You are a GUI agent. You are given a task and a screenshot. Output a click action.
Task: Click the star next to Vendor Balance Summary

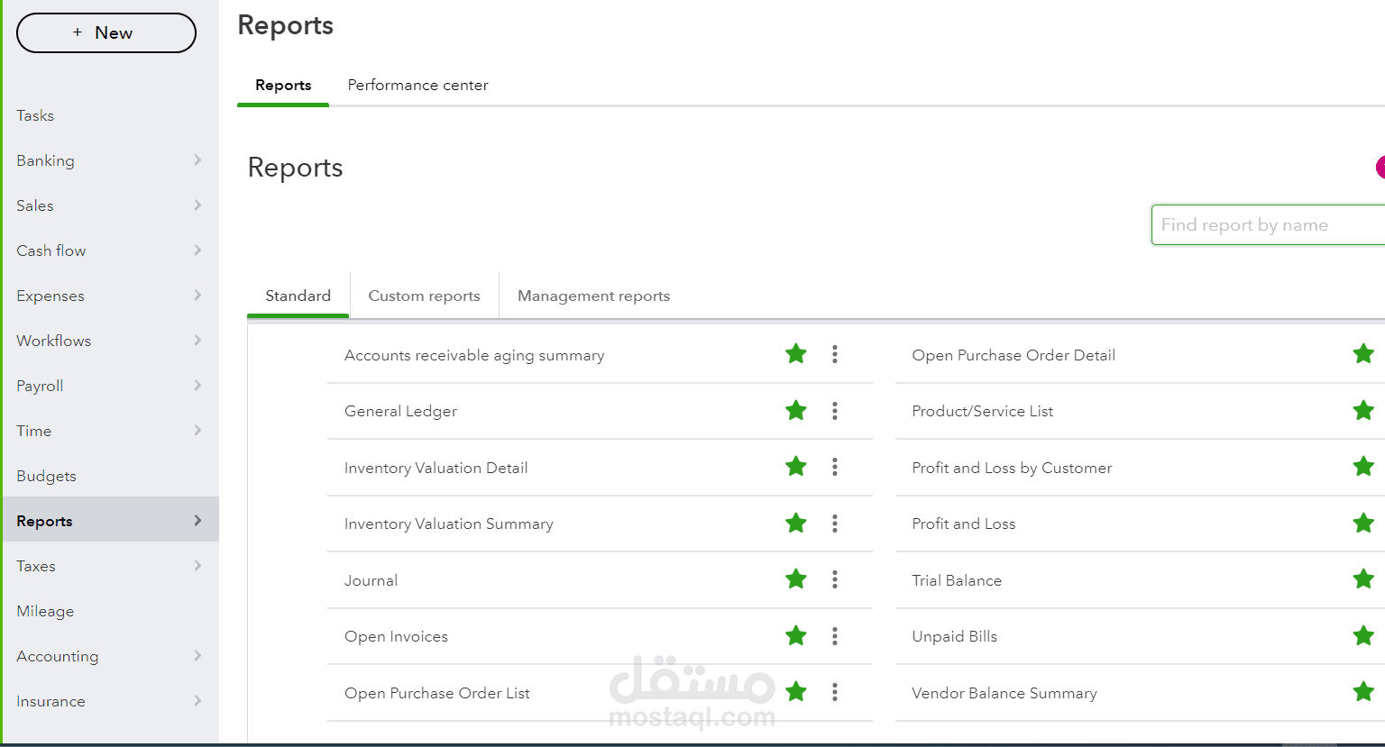pyautogui.click(x=1362, y=691)
